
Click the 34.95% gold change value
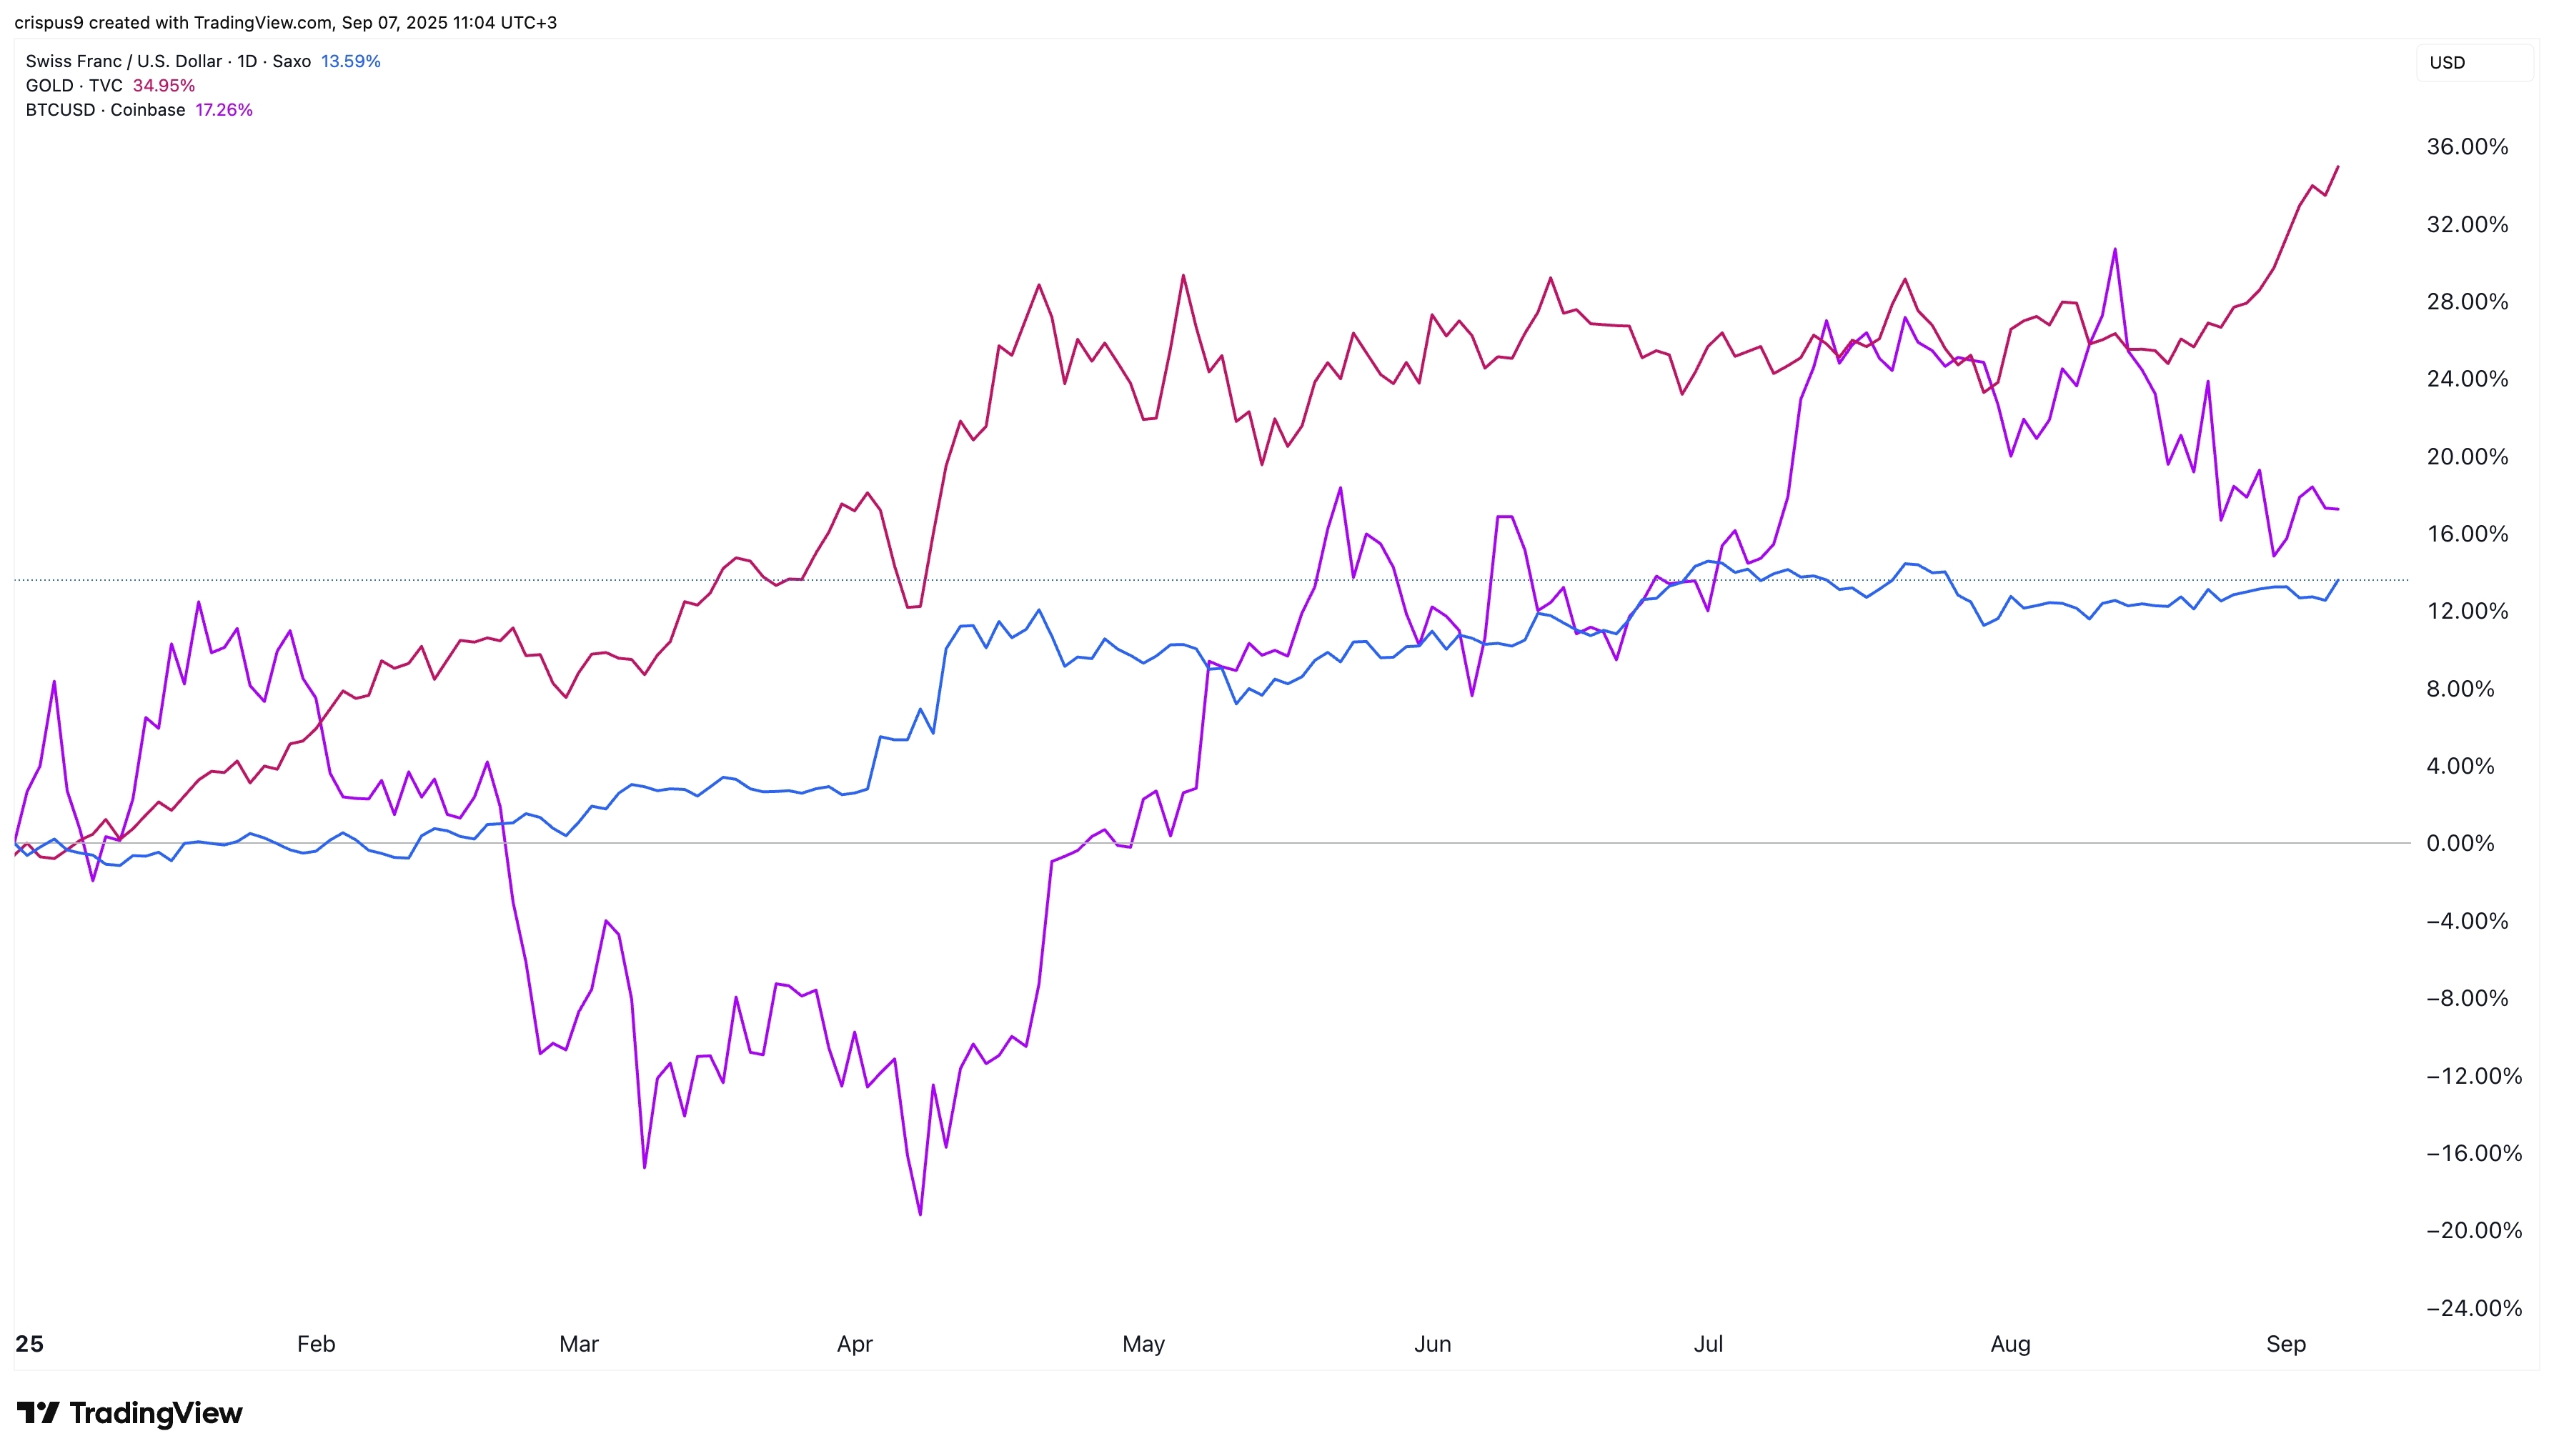pos(164,86)
